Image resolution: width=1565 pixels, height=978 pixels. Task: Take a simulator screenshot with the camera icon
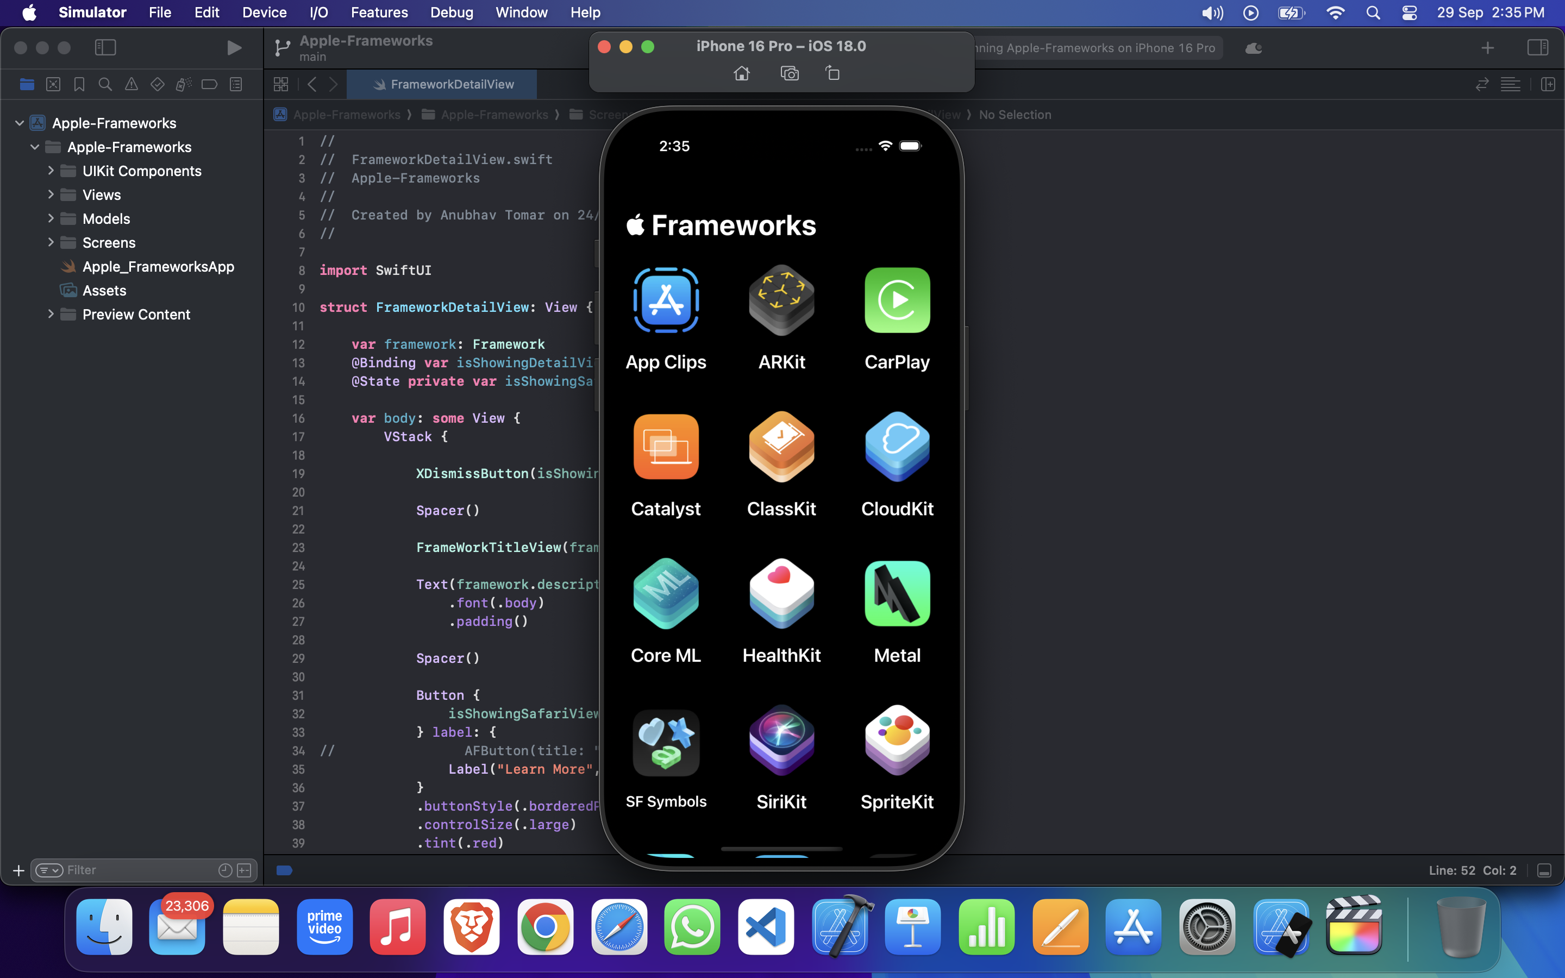point(789,73)
